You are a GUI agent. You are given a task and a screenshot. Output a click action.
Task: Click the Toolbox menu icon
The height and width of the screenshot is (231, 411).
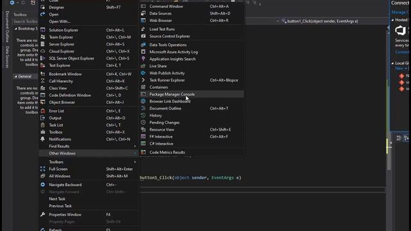coord(43,132)
